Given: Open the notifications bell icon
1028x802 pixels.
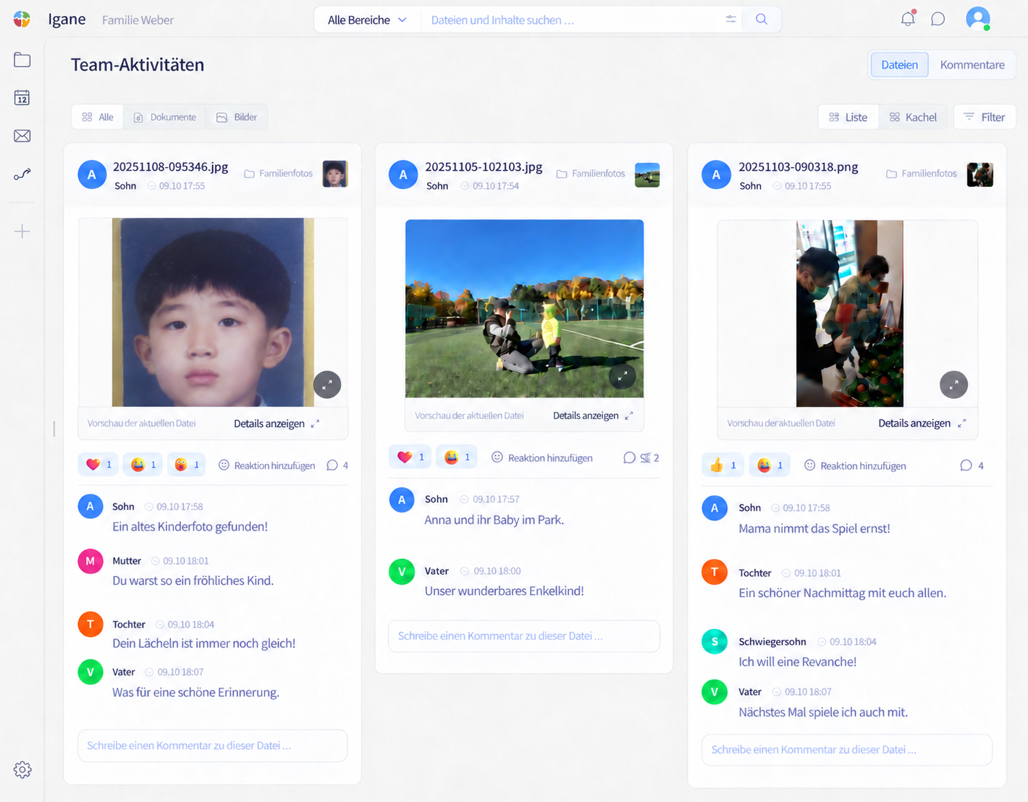Looking at the screenshot, I should point(908,19).
